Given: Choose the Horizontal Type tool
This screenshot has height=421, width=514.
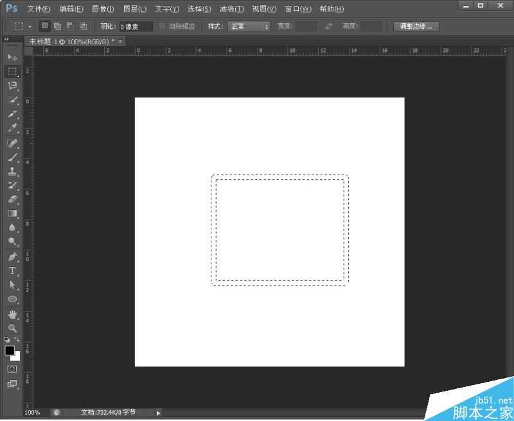Looking at the screenshot, I should pos(12,271).
